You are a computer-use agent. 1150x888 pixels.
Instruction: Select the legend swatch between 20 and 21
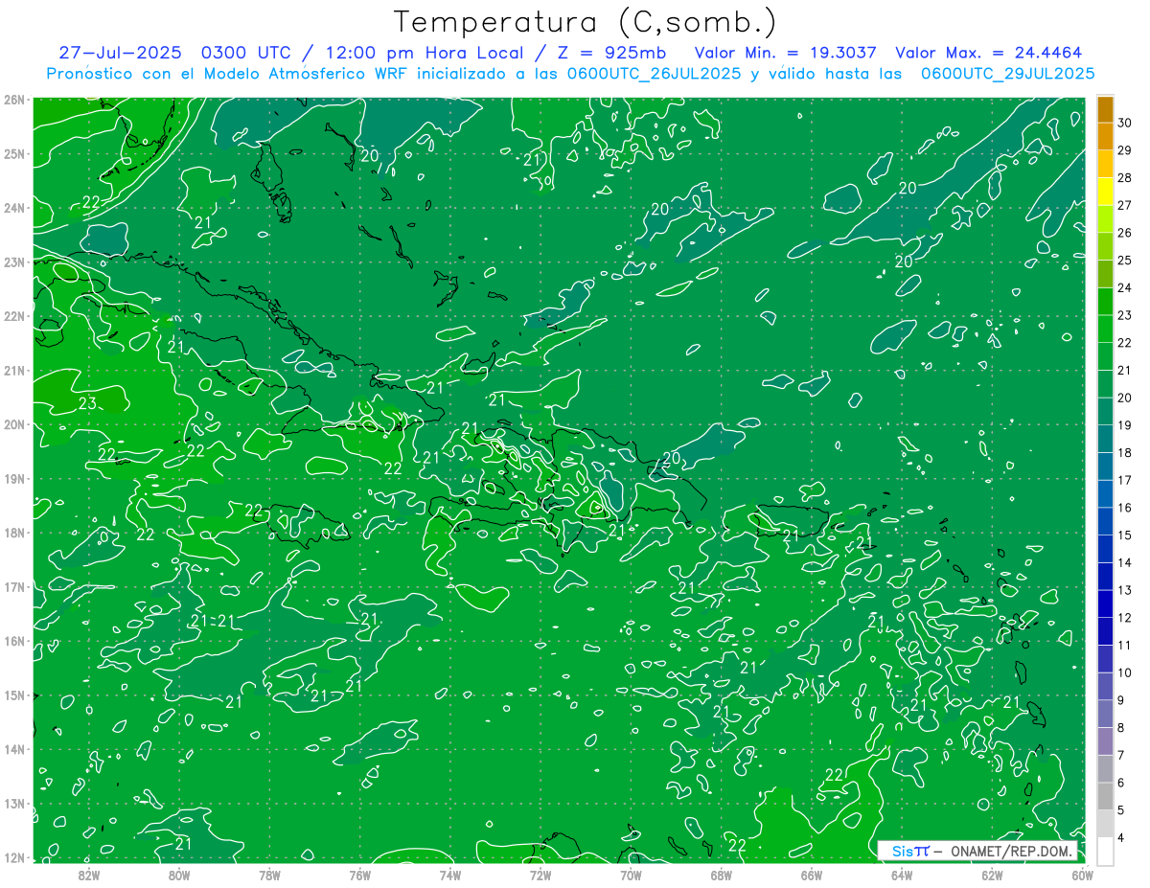[1105, 383]
